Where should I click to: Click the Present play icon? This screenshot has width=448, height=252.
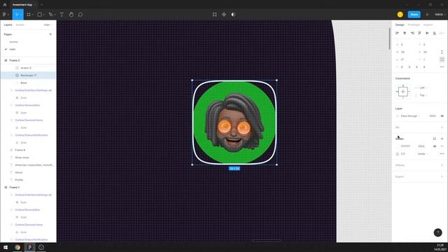click(x=428, y=14)
